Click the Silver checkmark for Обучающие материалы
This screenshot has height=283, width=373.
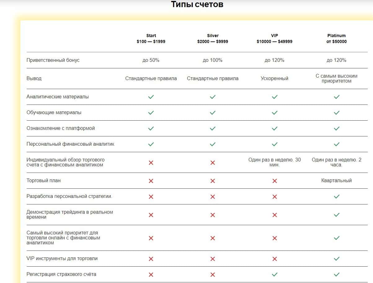pyautogui.click(x=213, y=113)
